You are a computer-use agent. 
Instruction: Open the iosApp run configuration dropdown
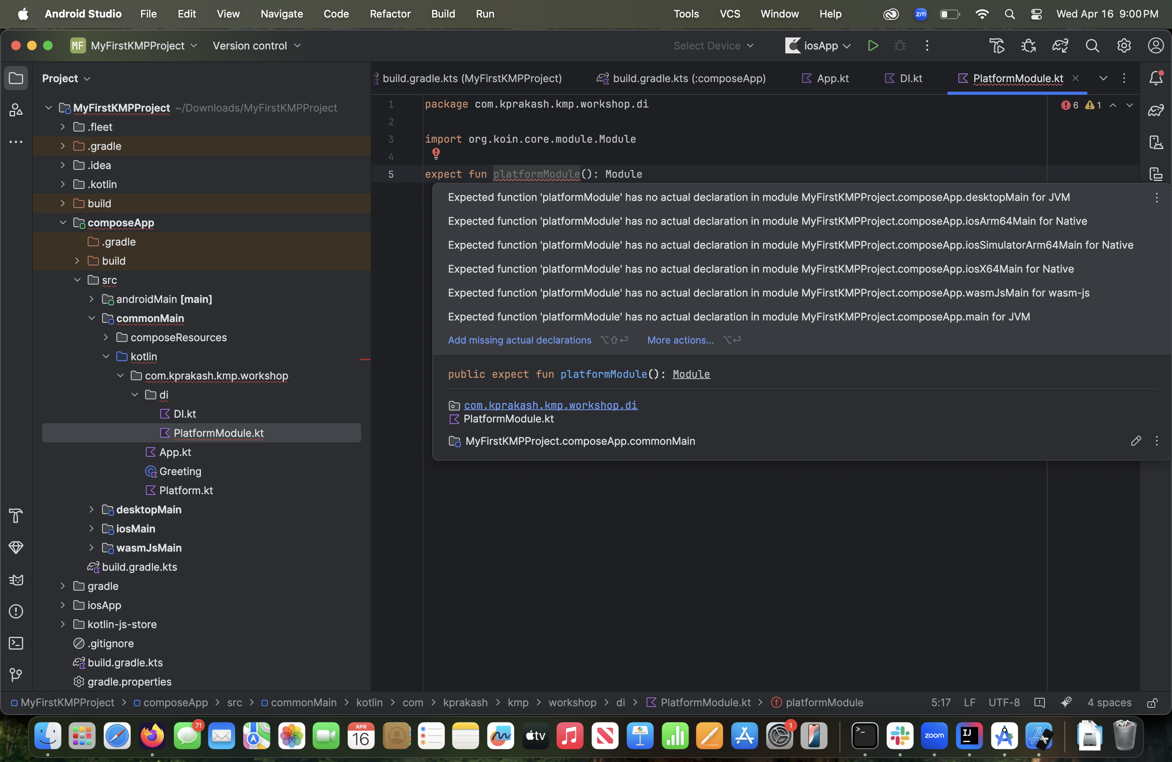[x=818, y=46]
